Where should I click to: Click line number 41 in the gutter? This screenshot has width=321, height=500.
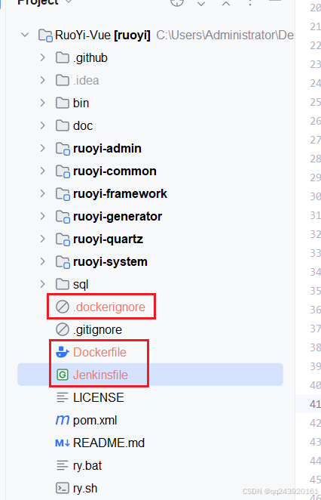pos(315,404)
